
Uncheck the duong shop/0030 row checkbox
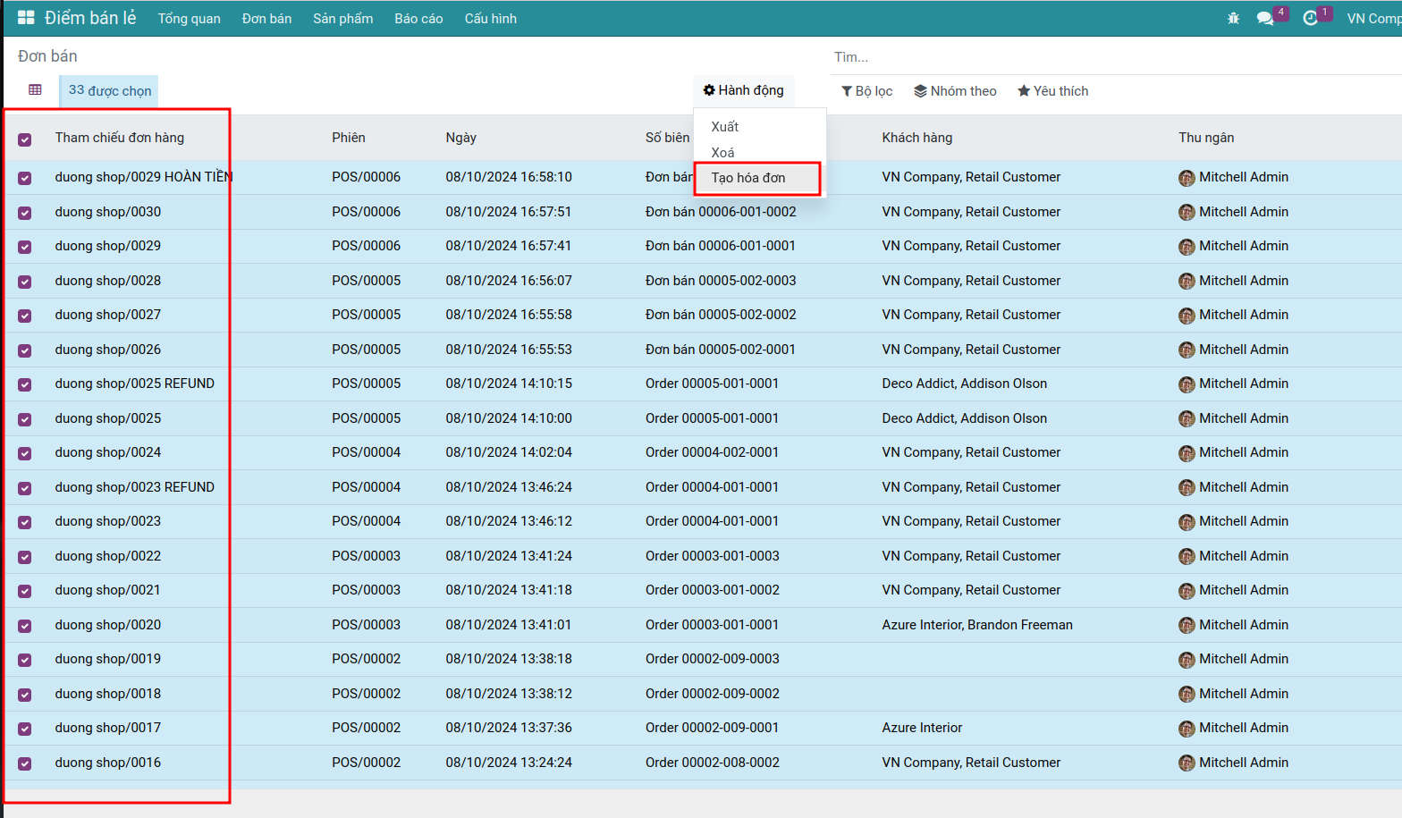point(25,213)
